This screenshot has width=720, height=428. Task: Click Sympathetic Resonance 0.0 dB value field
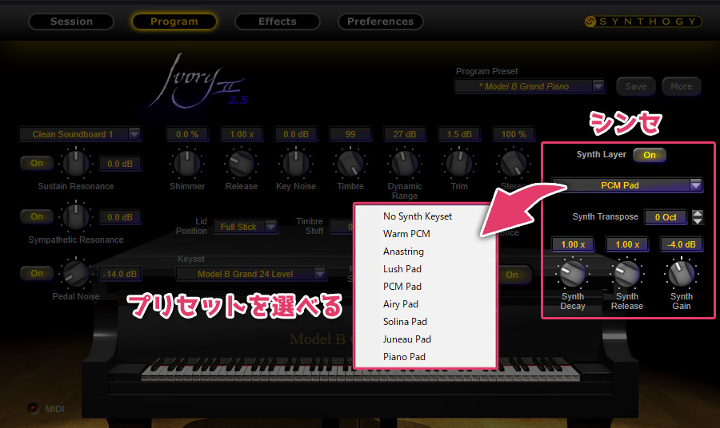pos(120,217)
